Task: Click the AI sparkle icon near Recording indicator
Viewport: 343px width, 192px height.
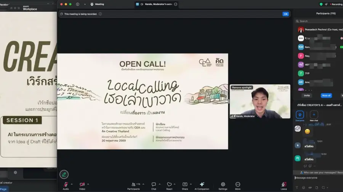Action: tap(326, 4)
